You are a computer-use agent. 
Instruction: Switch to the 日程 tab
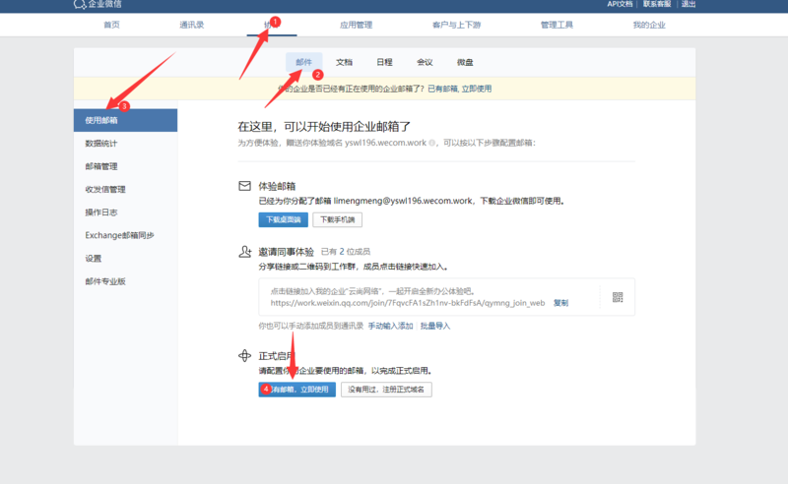click(x=384, y=62)
